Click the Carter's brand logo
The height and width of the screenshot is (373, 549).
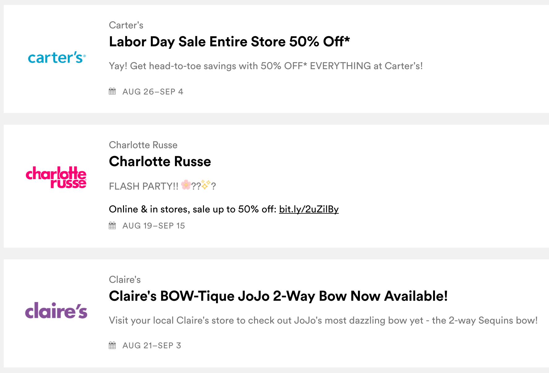click(57, 58)
